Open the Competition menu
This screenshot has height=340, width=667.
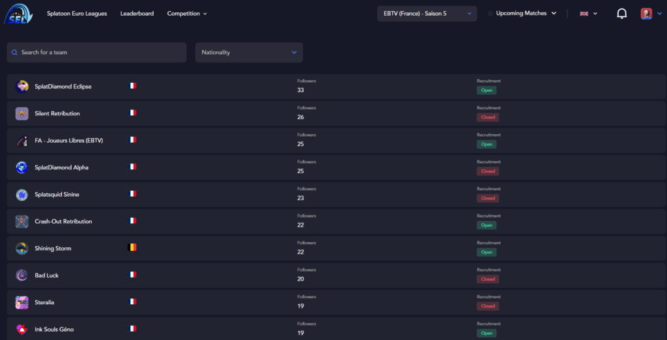click(x=187, y=14)
